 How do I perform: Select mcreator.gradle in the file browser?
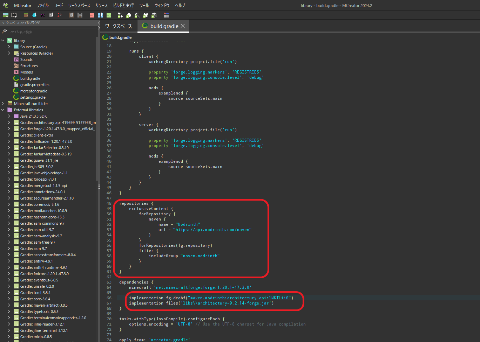tap(33, 91)
